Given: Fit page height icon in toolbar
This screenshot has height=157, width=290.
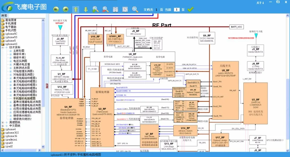Looking at the screenshot, I should coord(115,9).
